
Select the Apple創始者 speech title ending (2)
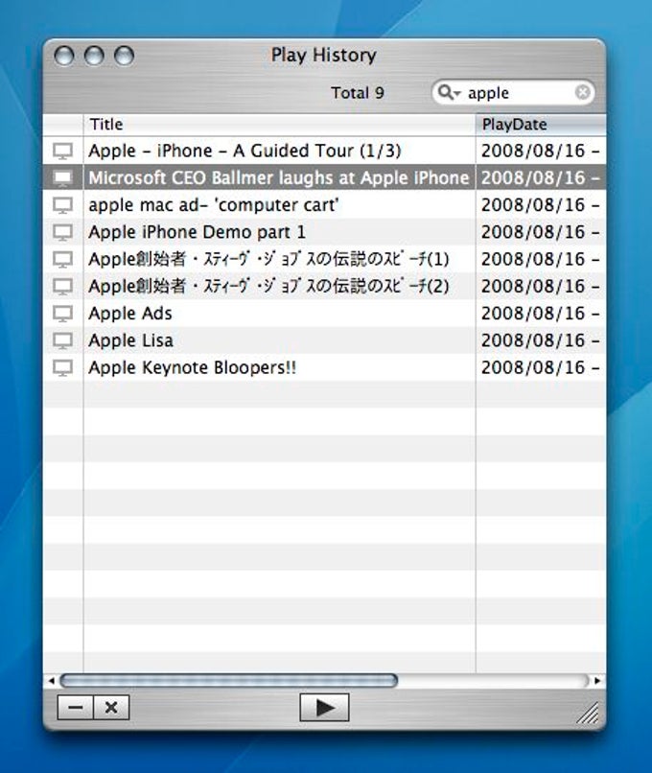[x=268, y=287]
